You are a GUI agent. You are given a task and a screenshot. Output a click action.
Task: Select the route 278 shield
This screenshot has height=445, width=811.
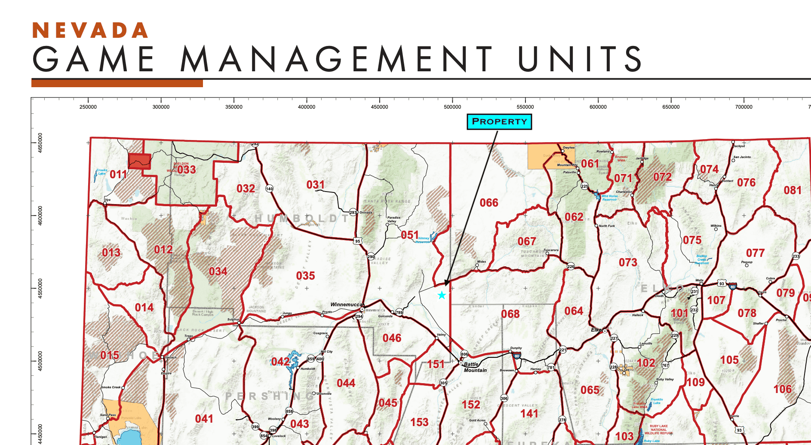click(x=562, y=420)
